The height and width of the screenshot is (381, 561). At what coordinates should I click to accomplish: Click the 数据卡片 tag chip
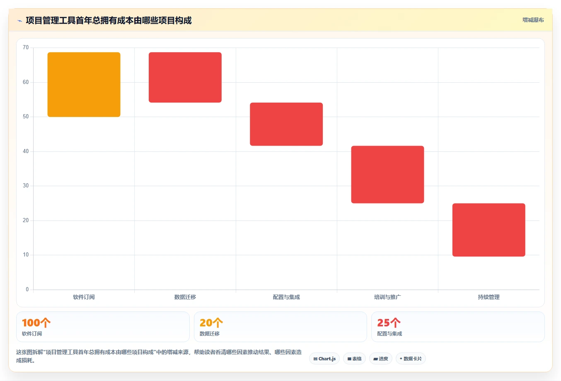point(411,359)
